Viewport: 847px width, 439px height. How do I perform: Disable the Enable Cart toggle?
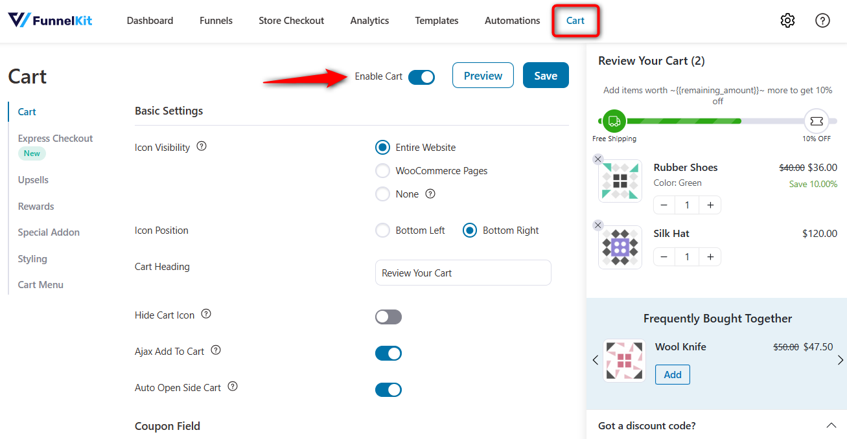click(x=421, y=76)
